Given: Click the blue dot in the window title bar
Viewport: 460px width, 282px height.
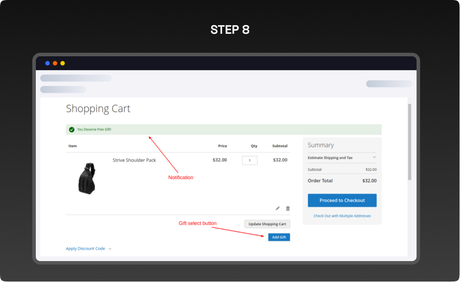Looking at the screenshot, I should (48, 63).
